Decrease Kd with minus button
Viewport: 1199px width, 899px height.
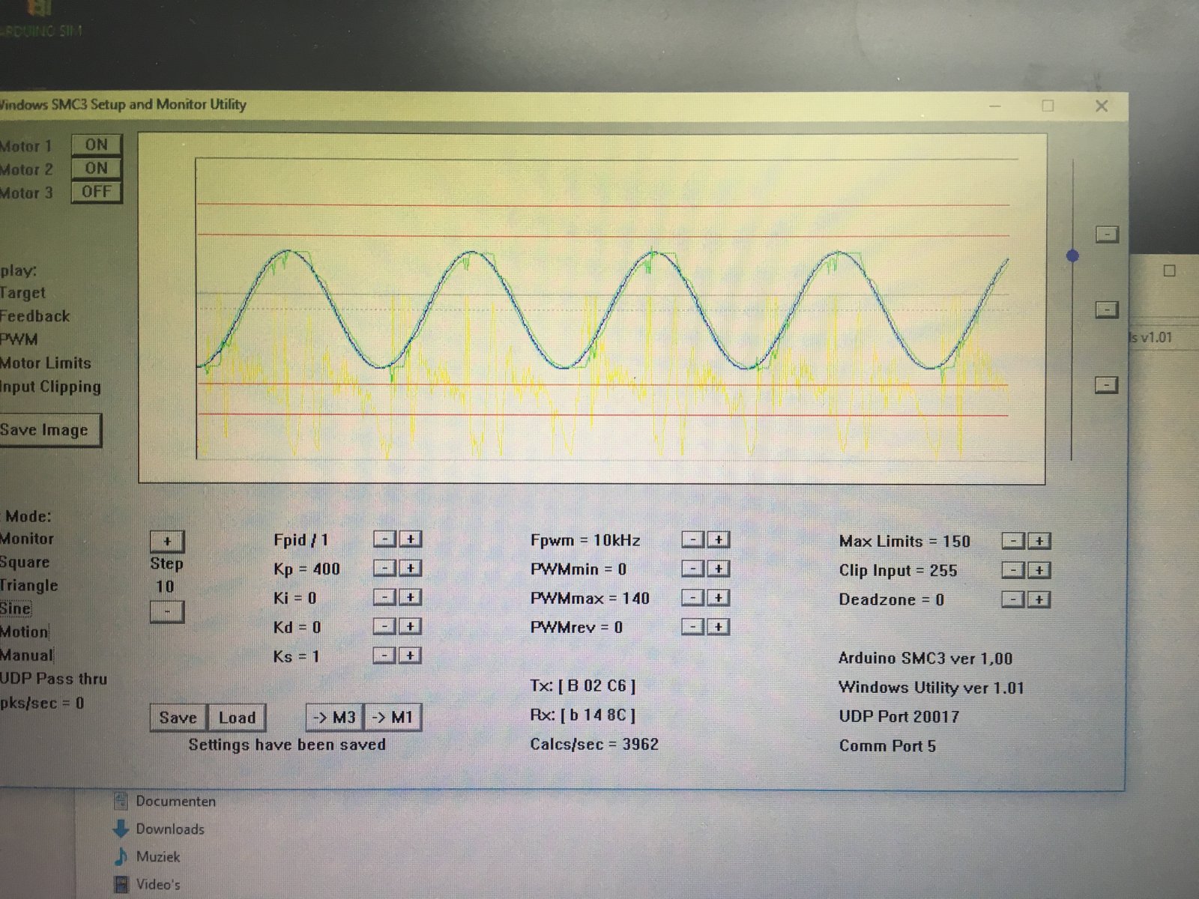(x=384, y=626)
